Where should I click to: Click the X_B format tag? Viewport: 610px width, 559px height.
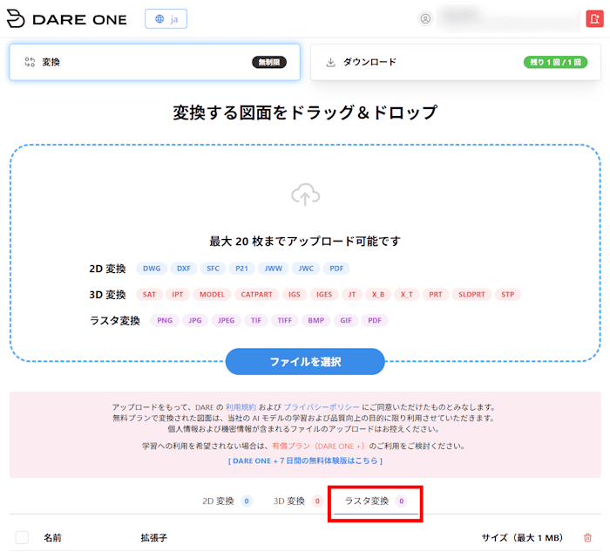tap(378, 295)
